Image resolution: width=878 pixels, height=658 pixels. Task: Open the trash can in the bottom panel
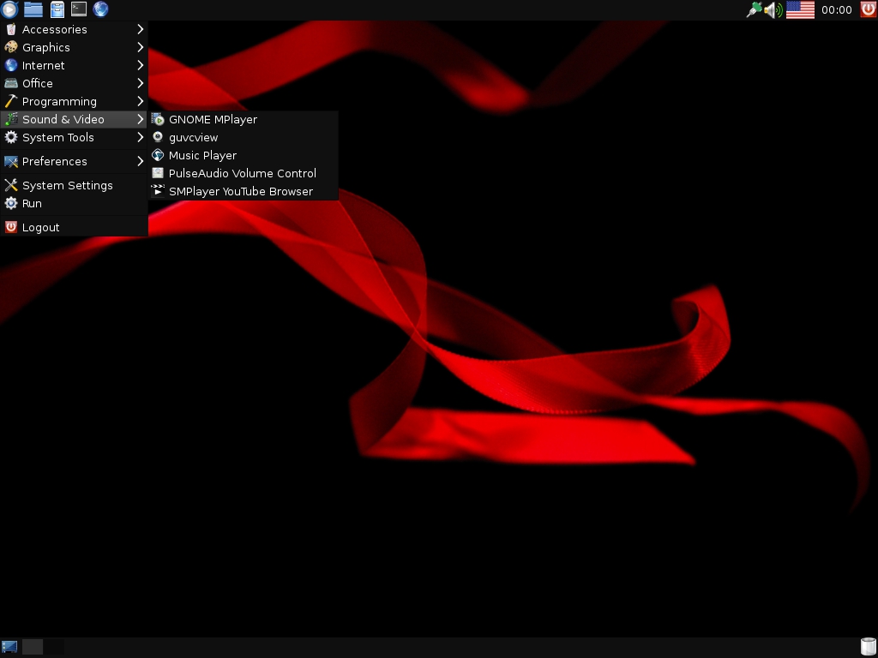[868, 647]
